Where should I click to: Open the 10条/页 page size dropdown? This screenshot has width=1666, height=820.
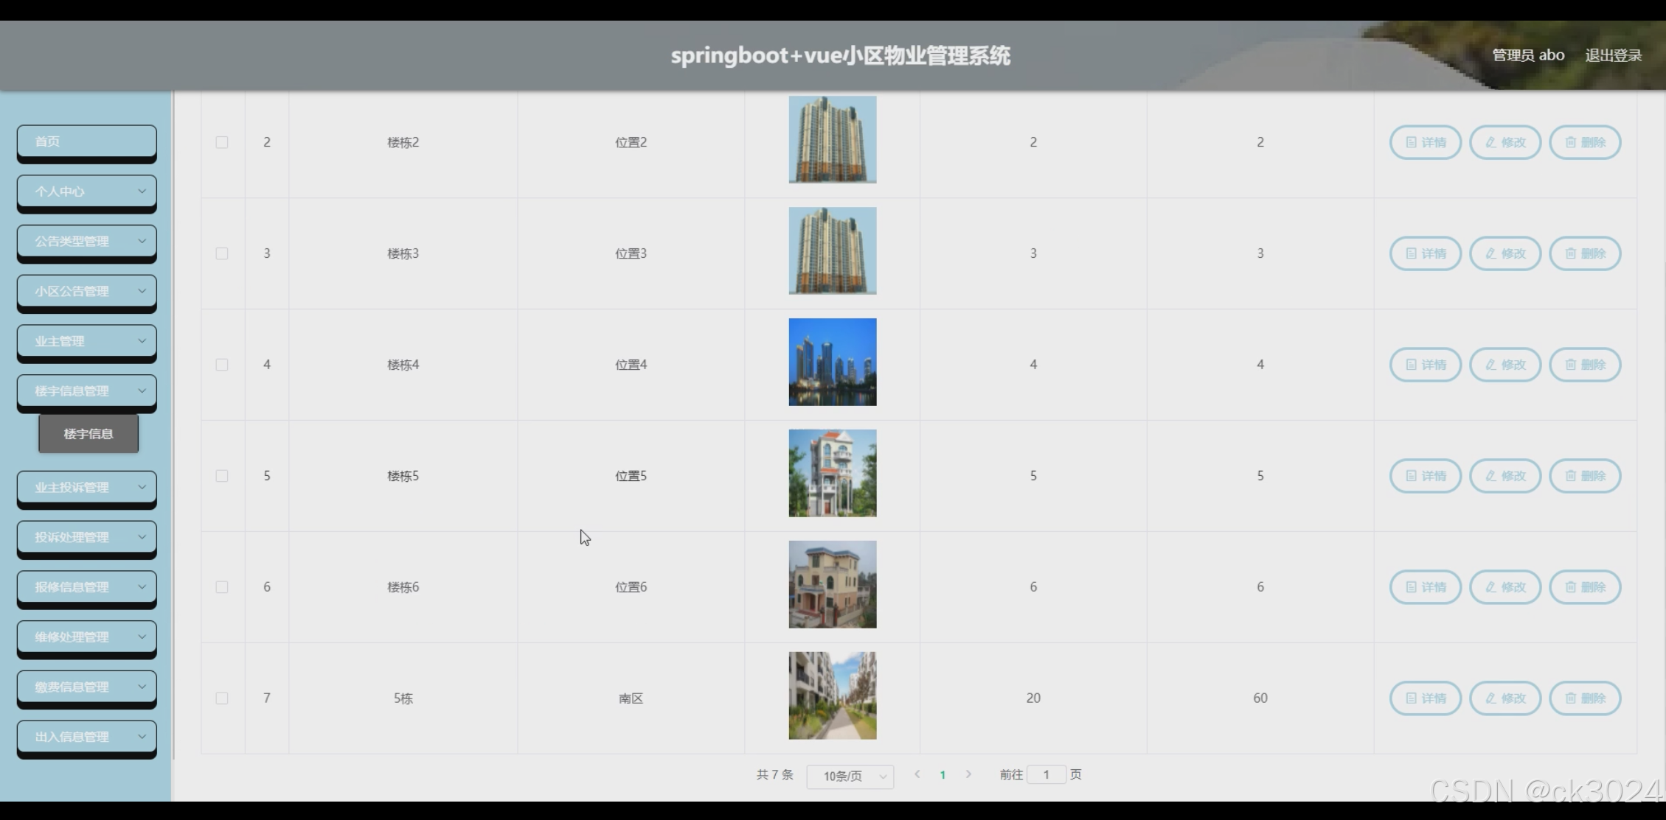(850, 777)
